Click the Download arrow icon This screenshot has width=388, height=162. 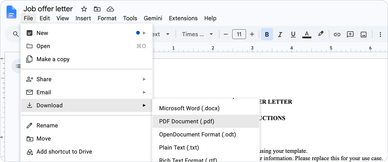(x=29, y=105)
